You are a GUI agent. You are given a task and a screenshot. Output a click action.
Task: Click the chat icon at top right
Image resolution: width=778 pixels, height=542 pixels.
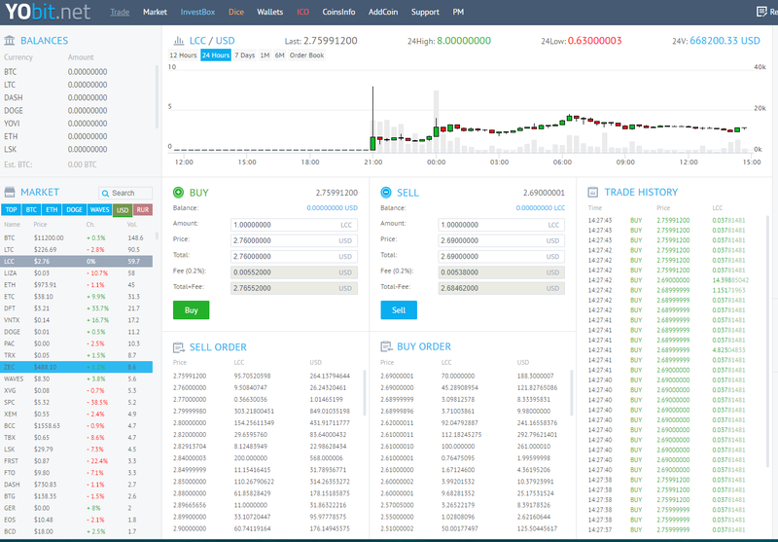tap(761, 12)
